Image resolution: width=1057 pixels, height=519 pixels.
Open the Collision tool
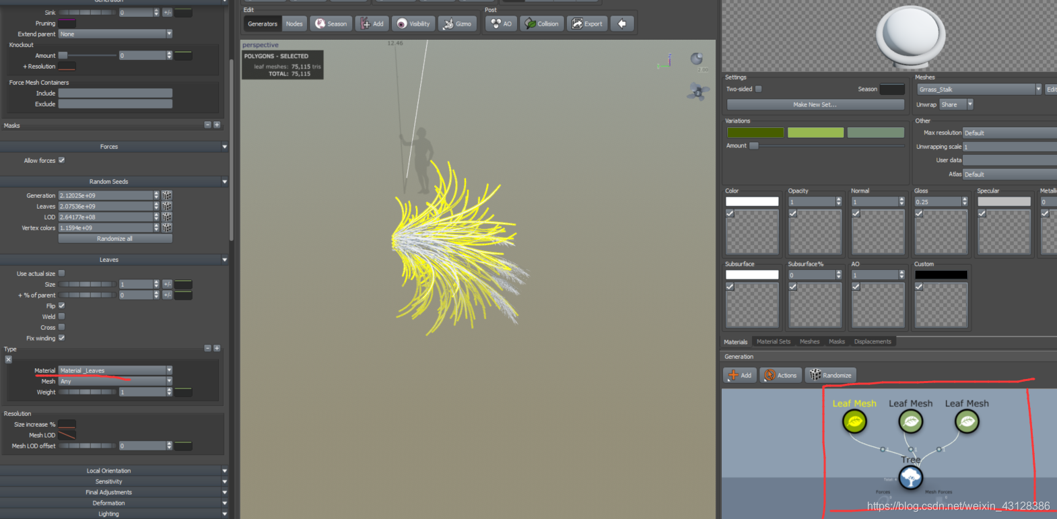click(x=542, y=24)
